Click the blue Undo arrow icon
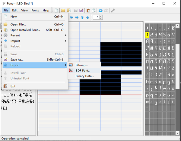 tap(100, 11)
